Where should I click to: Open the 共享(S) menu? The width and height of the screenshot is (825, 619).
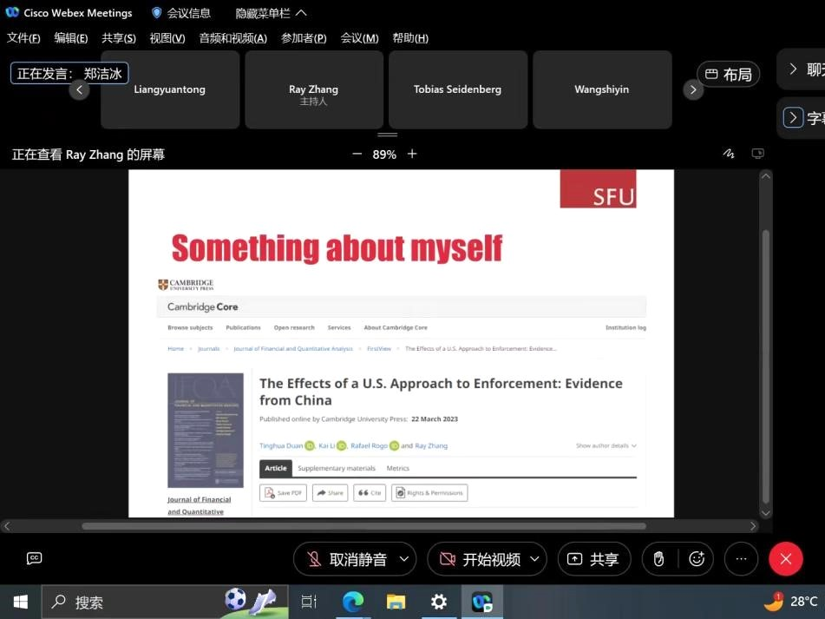118,38
